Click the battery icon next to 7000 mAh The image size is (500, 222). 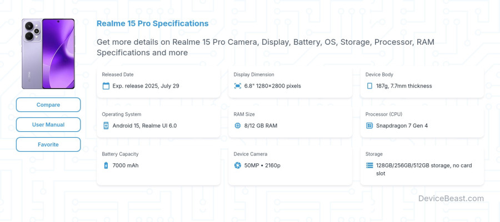pyautogui.click(x=106, y=165)
